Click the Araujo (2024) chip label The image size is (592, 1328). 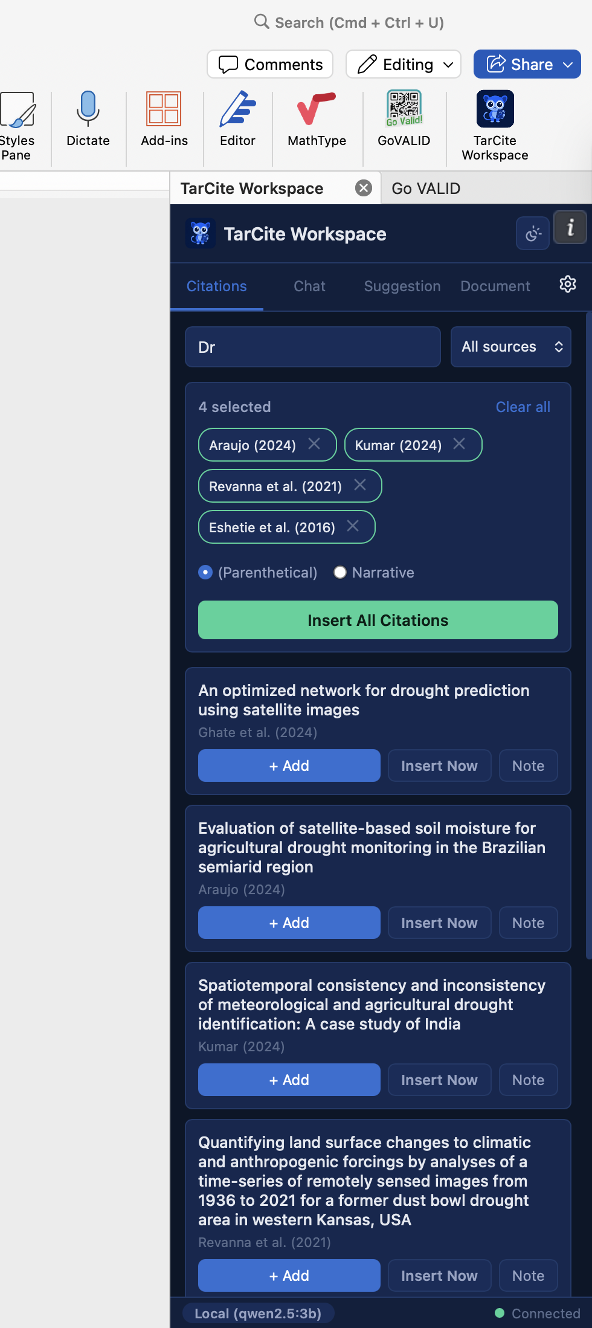(253, 445)
